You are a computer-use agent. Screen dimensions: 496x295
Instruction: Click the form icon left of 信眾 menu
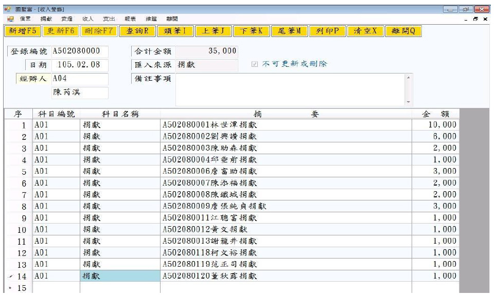coord(10,19)
